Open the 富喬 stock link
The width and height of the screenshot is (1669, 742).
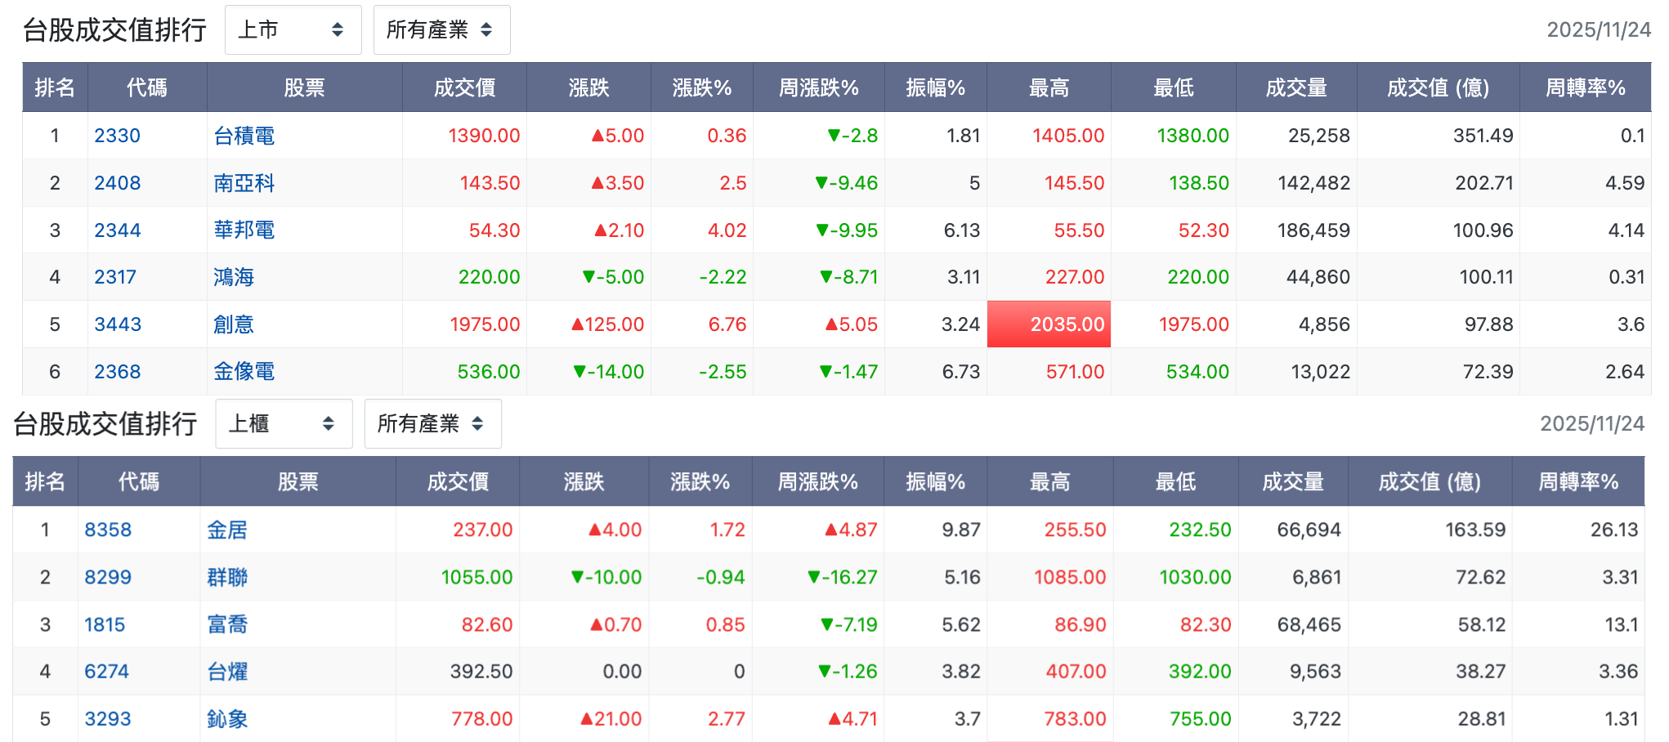(227, 624)
